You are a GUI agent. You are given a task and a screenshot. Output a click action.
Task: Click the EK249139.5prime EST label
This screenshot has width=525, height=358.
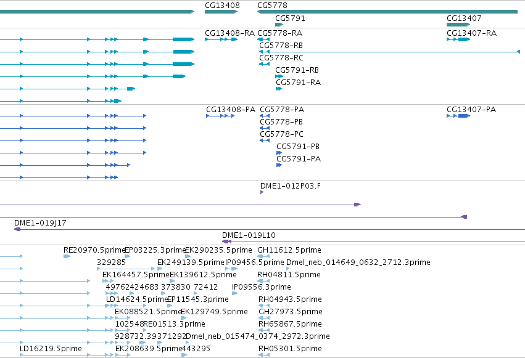tap(191, 262)
